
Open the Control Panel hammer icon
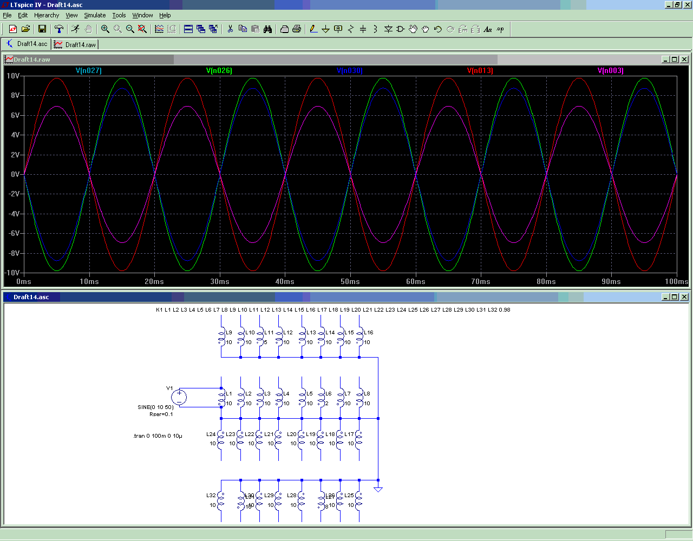[59, 29]
